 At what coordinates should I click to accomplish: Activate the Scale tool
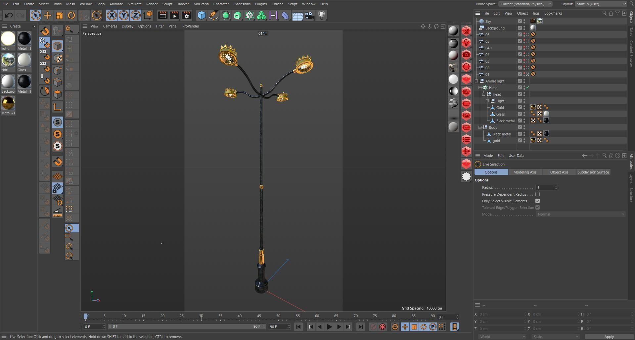pos(59,15)
